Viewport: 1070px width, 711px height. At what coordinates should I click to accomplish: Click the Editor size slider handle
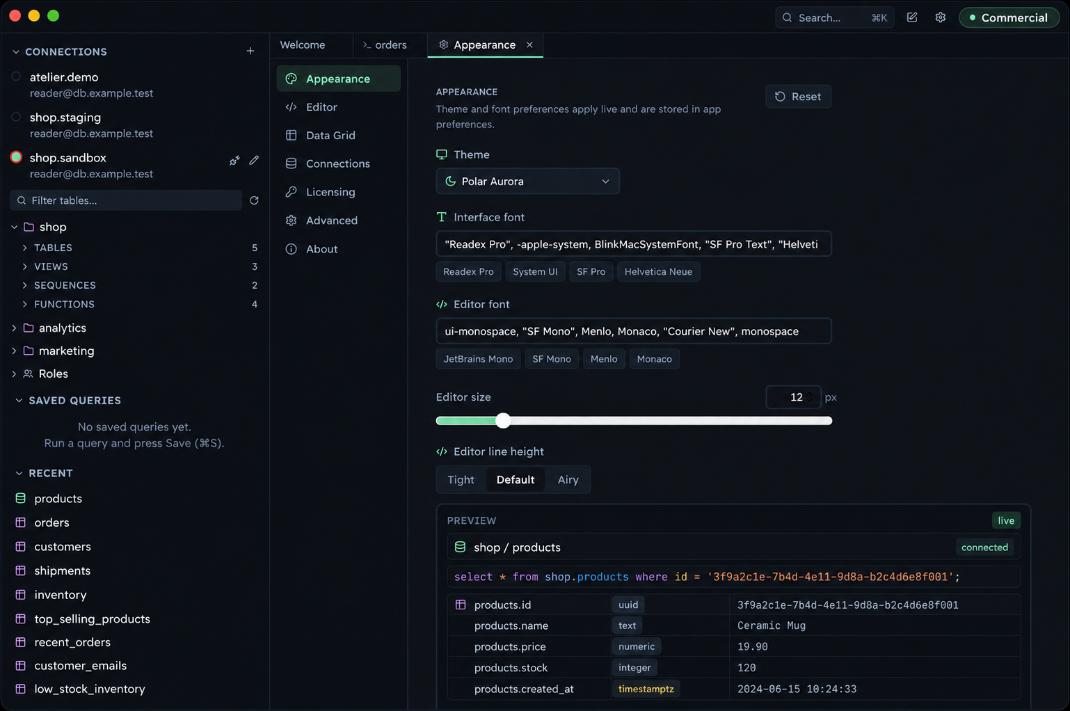[503, 420]
